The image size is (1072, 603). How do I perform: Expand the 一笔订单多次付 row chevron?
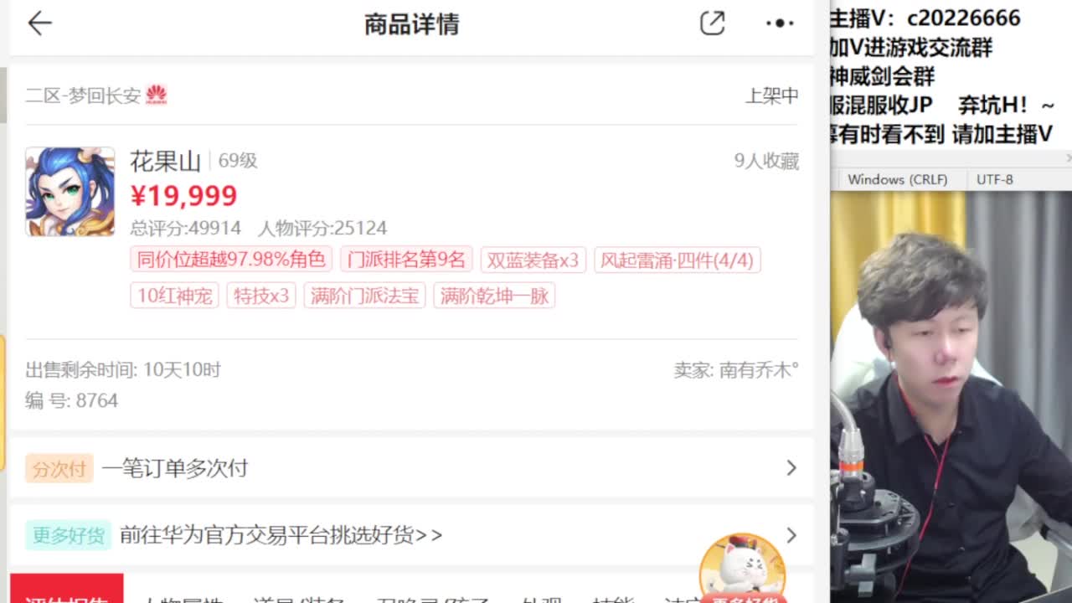point(791,468)
